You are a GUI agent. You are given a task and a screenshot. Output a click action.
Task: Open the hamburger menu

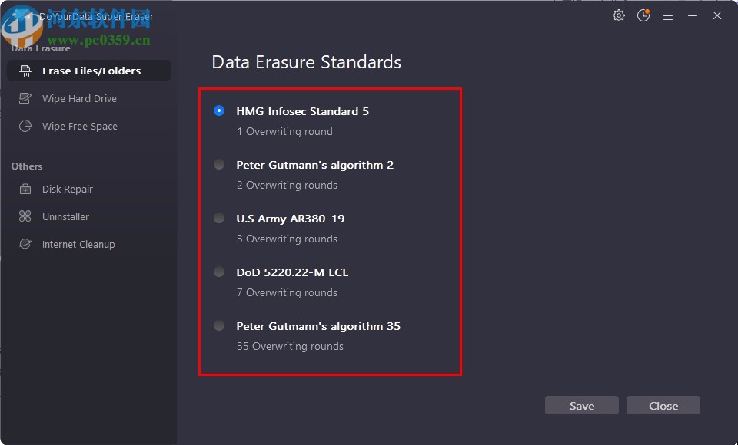point(668,15)
